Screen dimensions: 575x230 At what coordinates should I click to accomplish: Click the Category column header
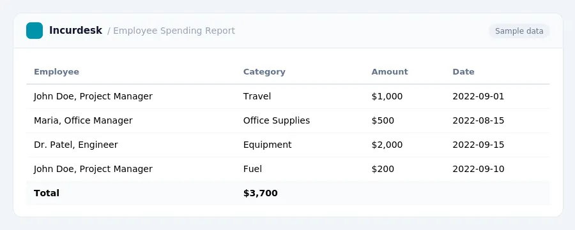coord(264,71)
